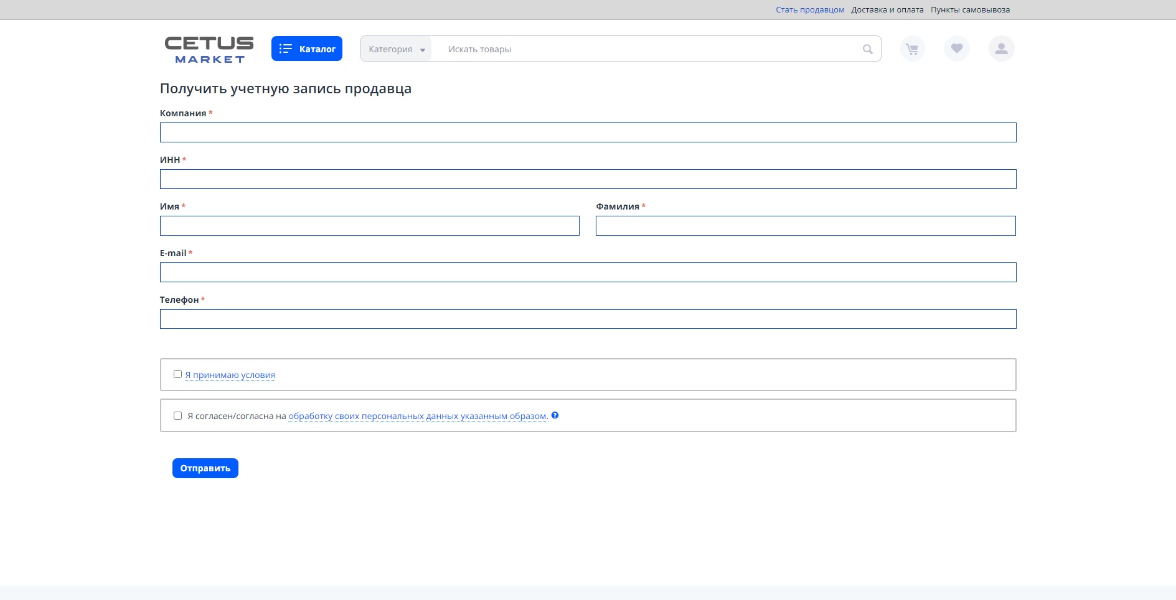Expand the 'Категория' search dropdown
The image size is (1176, 600).
(396, 49)
